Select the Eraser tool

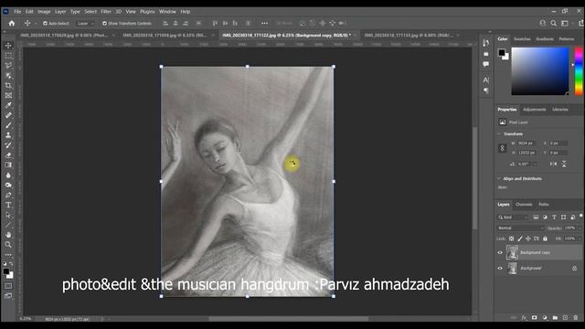8,155
